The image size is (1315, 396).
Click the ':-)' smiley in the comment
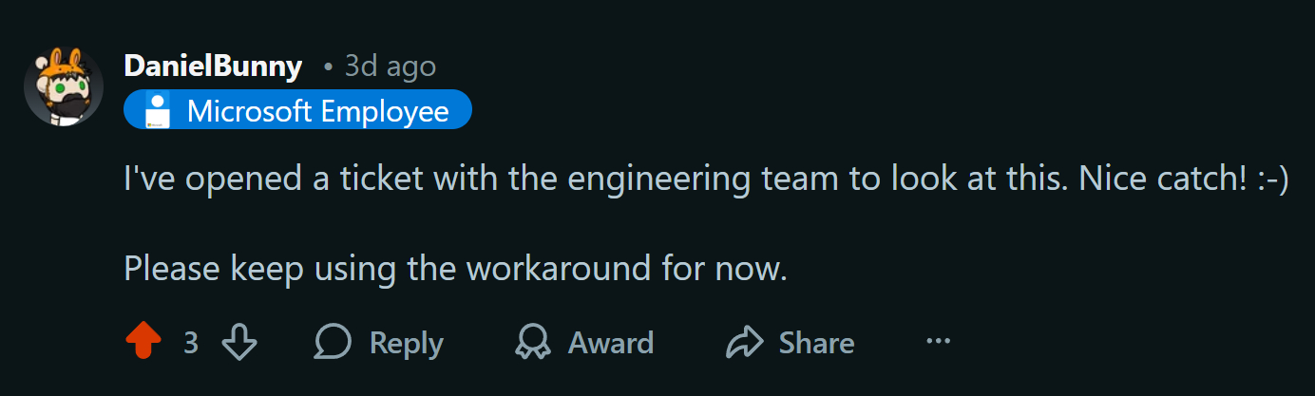click(1271, 180)
